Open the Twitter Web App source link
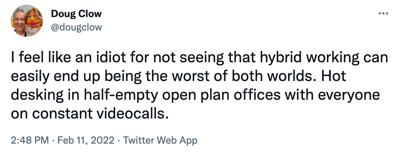399x156 pixels. pos(160,140)
